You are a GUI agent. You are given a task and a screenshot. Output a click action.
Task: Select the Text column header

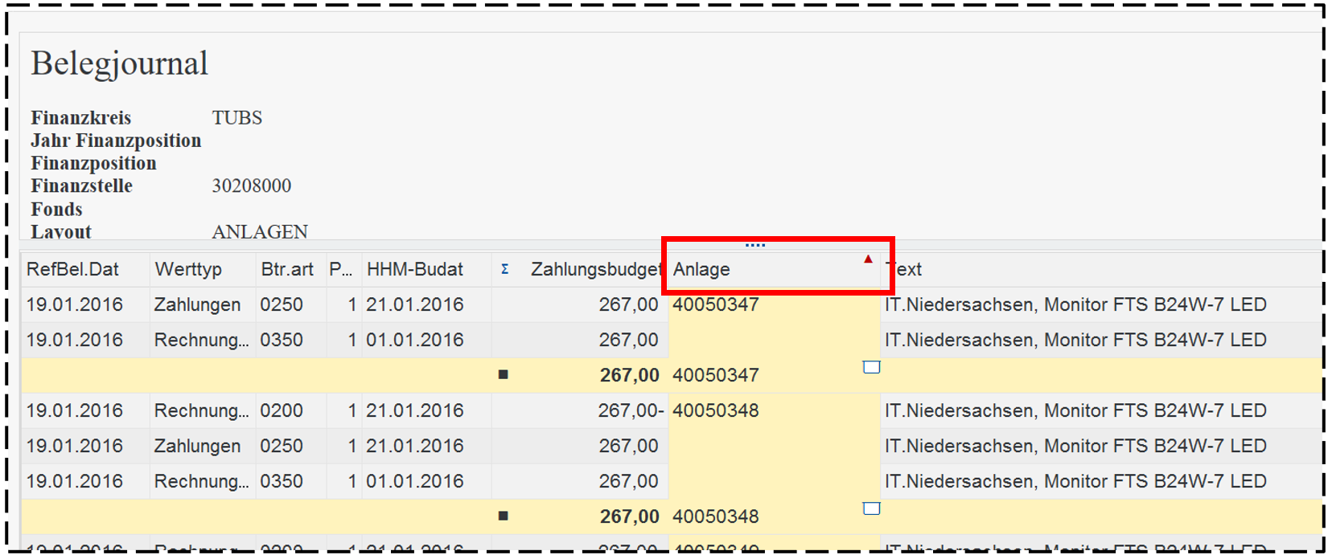(907, 270)
